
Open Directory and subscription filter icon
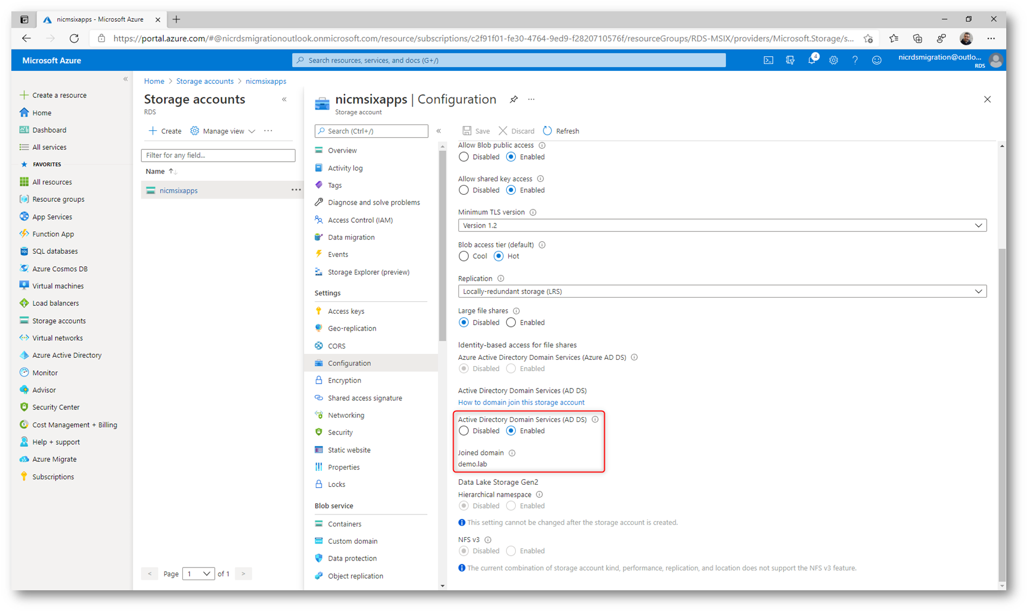tap(790, 60)
